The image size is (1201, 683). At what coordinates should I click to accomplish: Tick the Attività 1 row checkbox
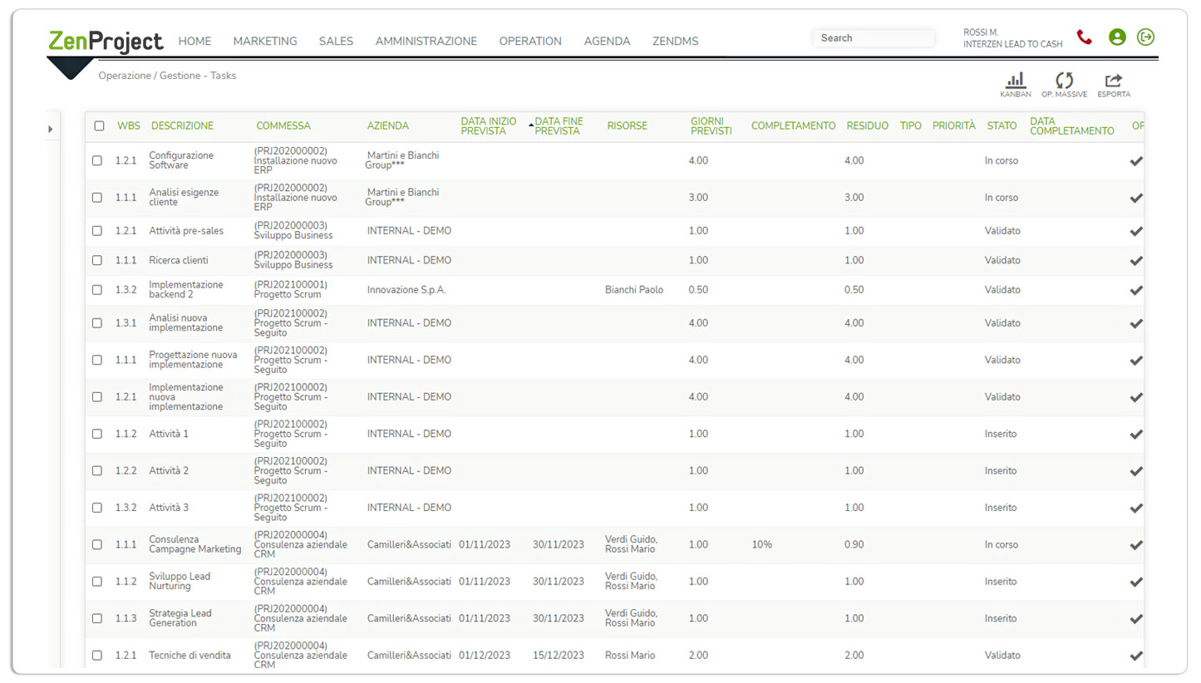point(97,434)
